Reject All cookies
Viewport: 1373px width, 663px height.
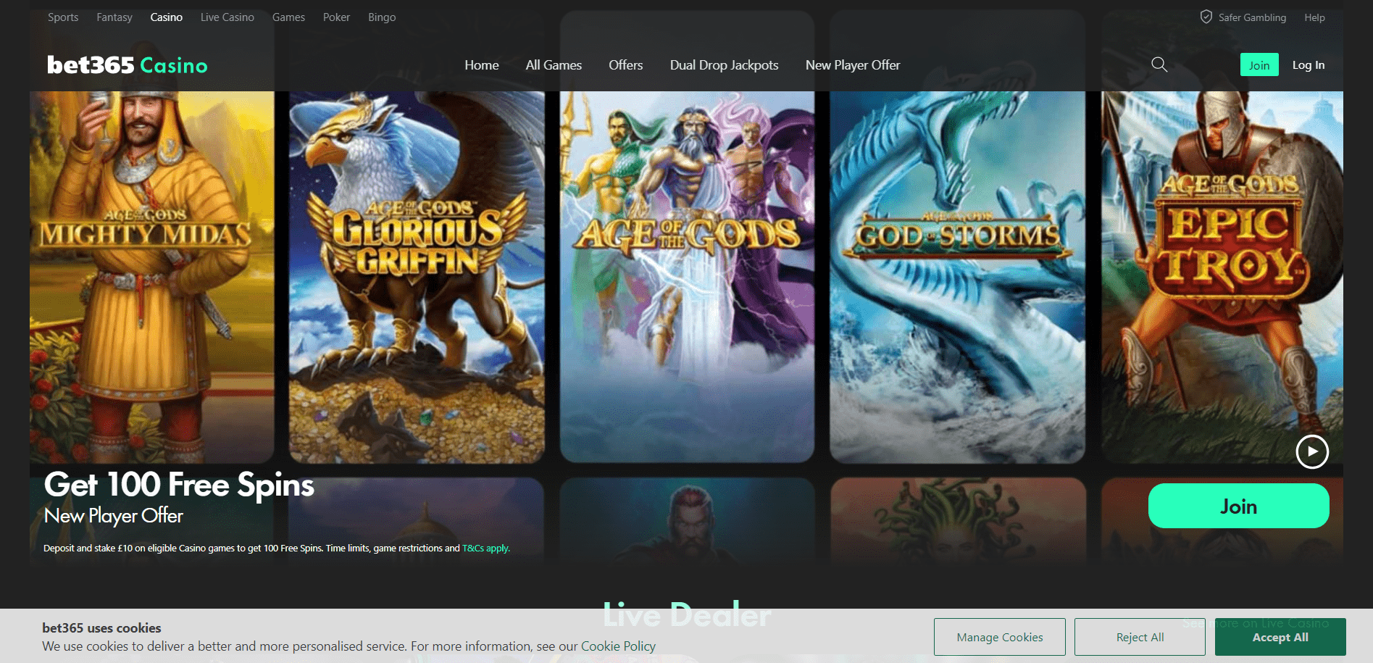(1140, 637)
